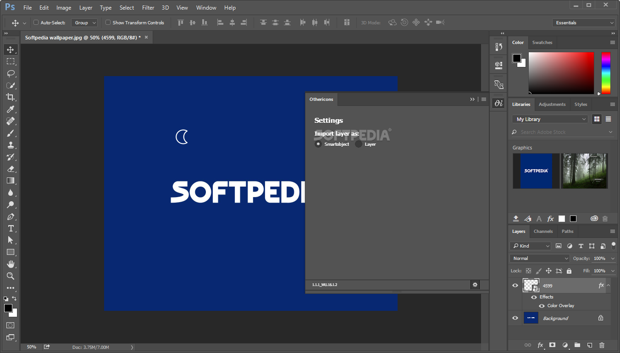
Task: Select the Rectangular Marquee tool
Action: (10, 61)
